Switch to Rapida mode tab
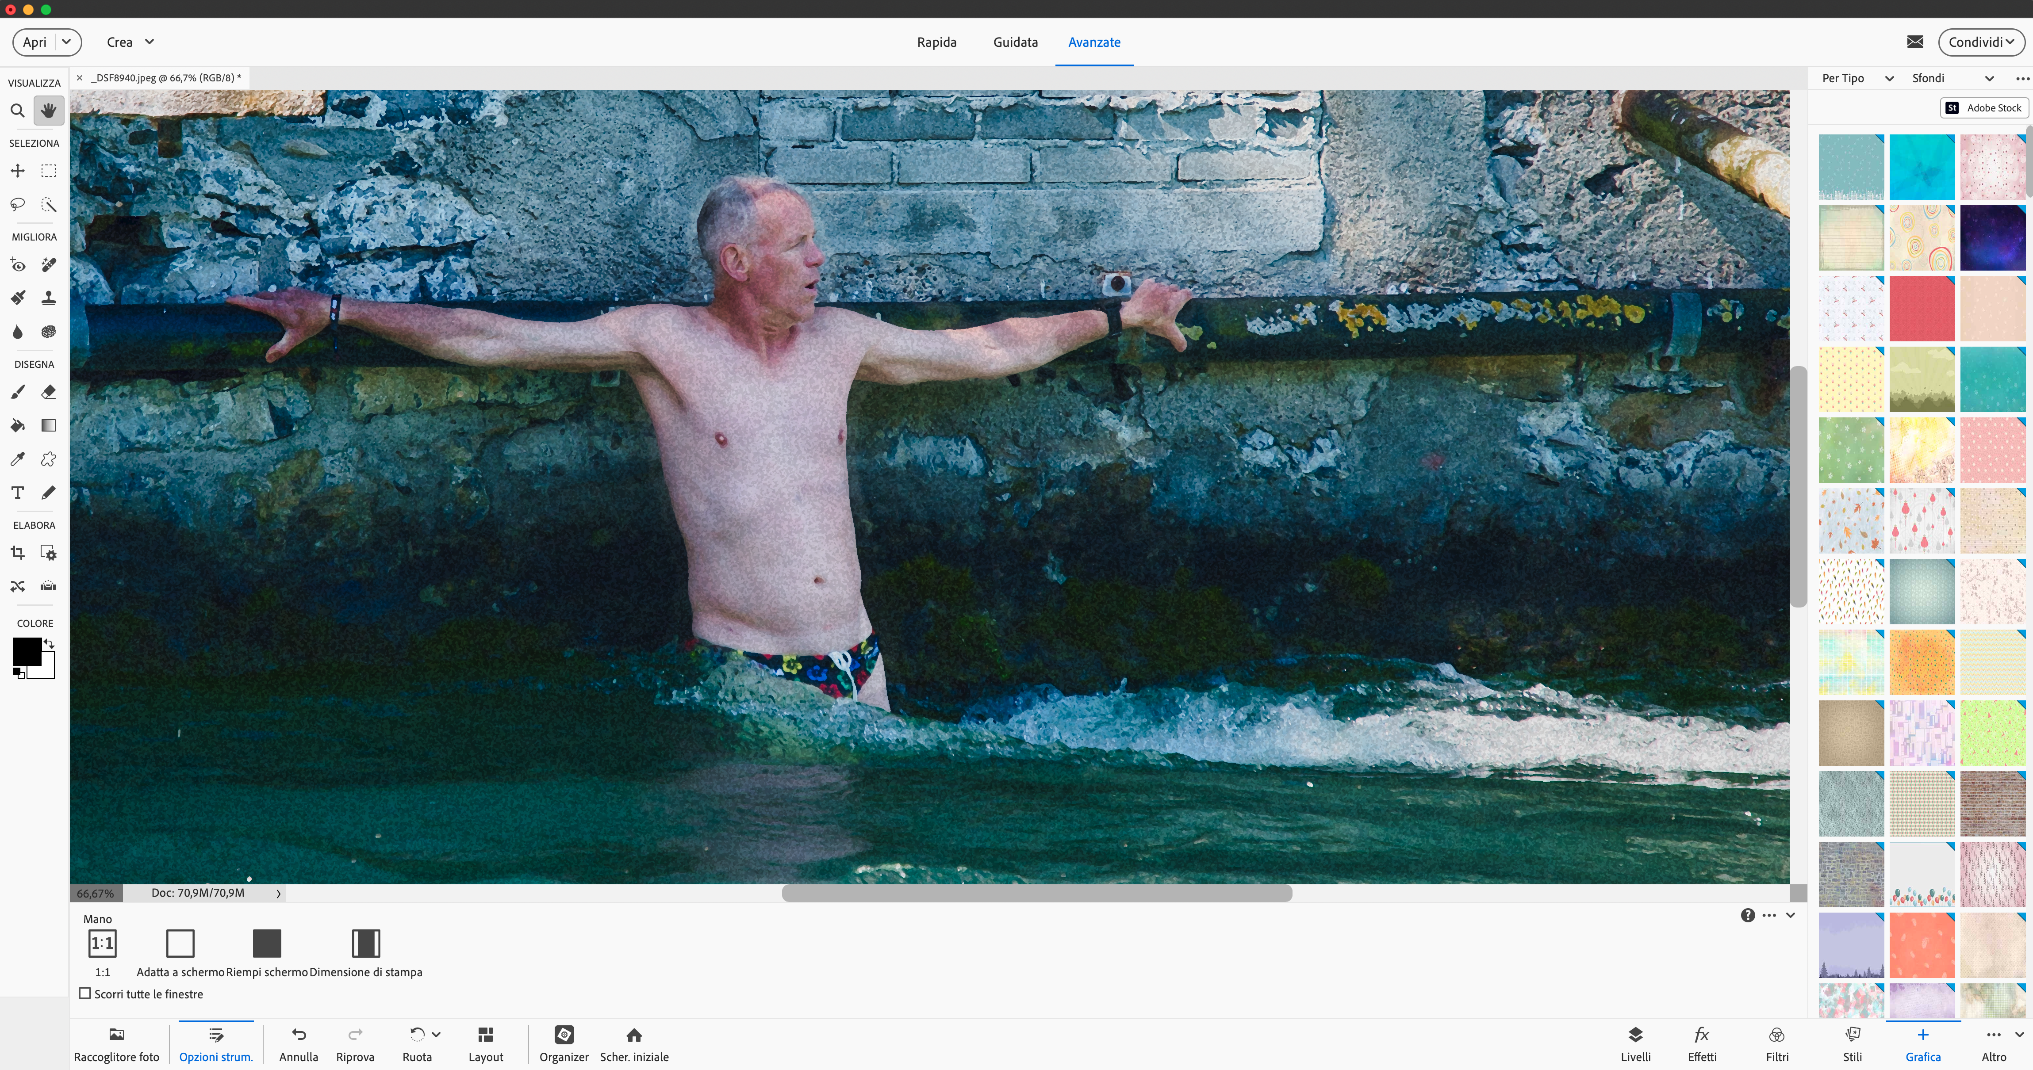 [x=936, y=42]
